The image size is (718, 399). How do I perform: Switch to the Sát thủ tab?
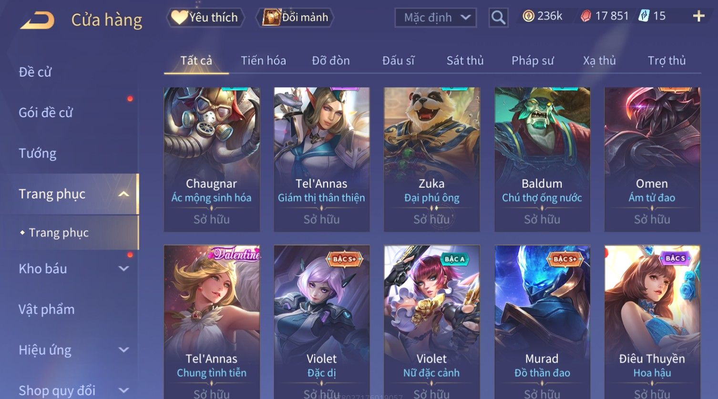click(465, 60)
